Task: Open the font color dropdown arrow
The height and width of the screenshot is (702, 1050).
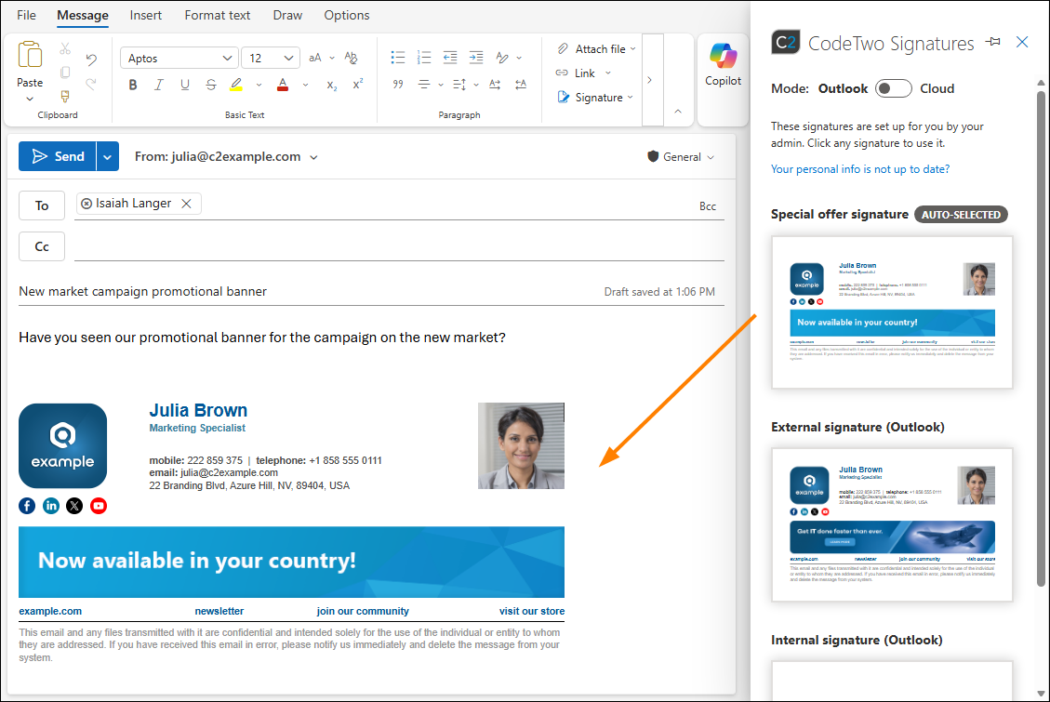Action: [x=305, y=85]
